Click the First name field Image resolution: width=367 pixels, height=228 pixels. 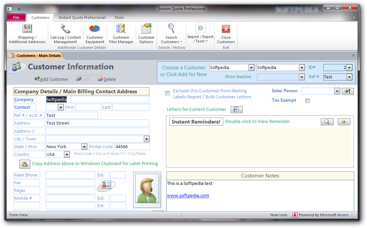tap(89, 107)
